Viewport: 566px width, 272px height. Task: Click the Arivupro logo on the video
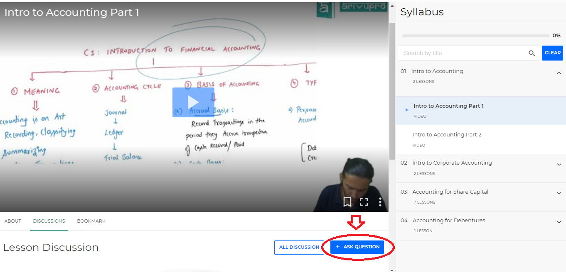tap(352, 9)
